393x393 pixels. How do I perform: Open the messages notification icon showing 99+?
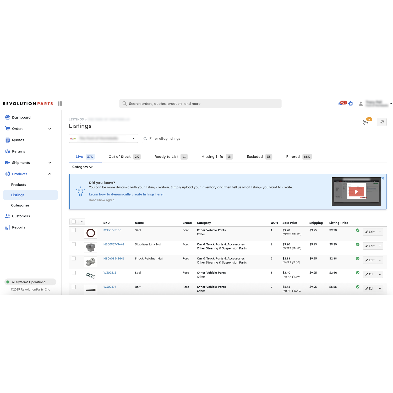point(342,103)
